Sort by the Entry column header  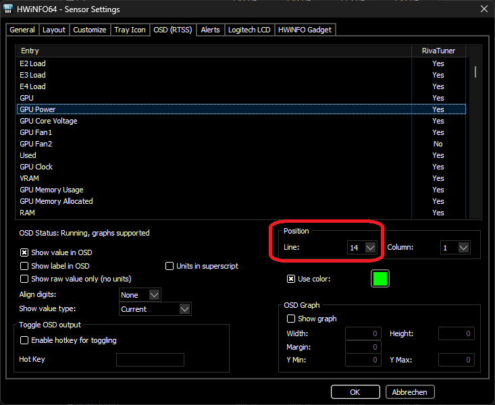pyautogui.click(x=213, y=51)
